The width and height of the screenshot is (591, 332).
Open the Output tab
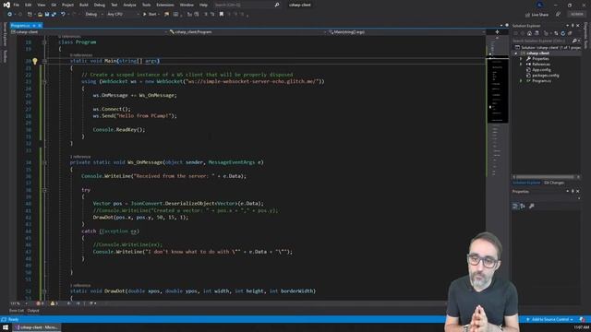33,311
